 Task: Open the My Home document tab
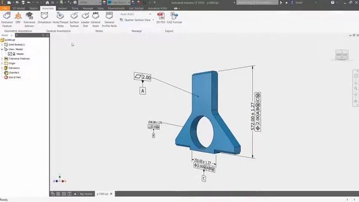coord(86,194)
